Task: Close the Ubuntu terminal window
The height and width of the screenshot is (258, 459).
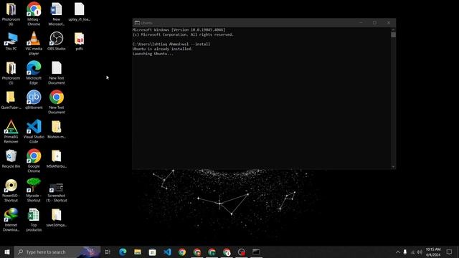Action: [389, 23]
